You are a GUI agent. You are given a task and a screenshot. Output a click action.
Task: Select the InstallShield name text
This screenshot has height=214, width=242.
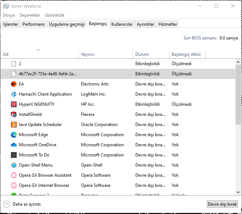coord(30,114)
